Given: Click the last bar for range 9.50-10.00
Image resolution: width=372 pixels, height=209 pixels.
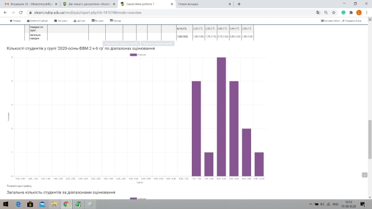Looking at the screenshot, I should pyautogui.click(x=259, y=164).
